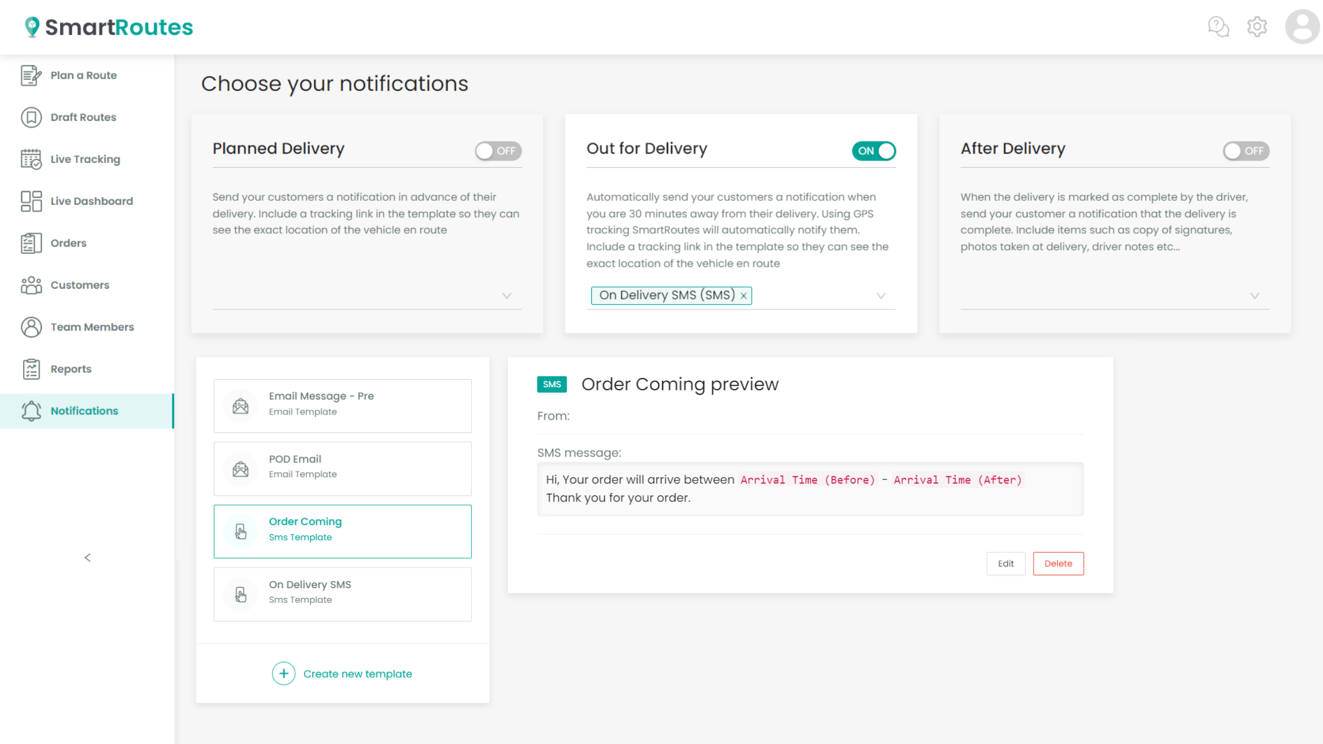Open the help chat icon
This screenshot has height=744, width=1323.
(1218, 27)
